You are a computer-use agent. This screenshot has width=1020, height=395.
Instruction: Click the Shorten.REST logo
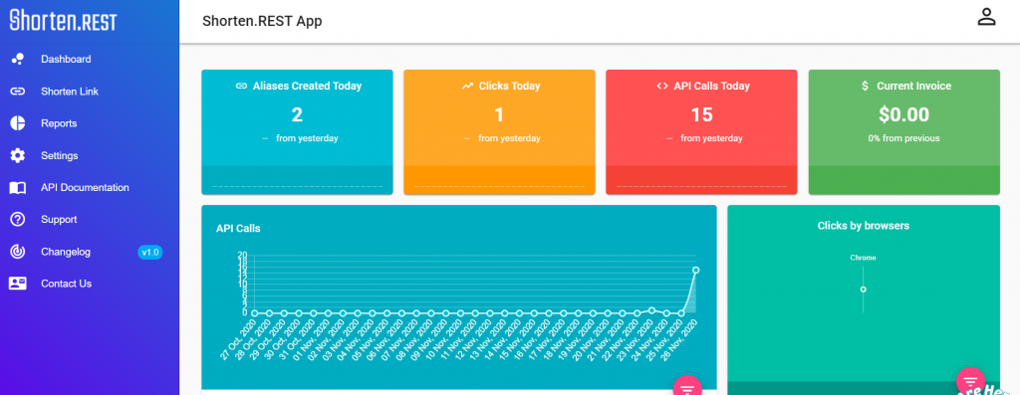(63, 20)
